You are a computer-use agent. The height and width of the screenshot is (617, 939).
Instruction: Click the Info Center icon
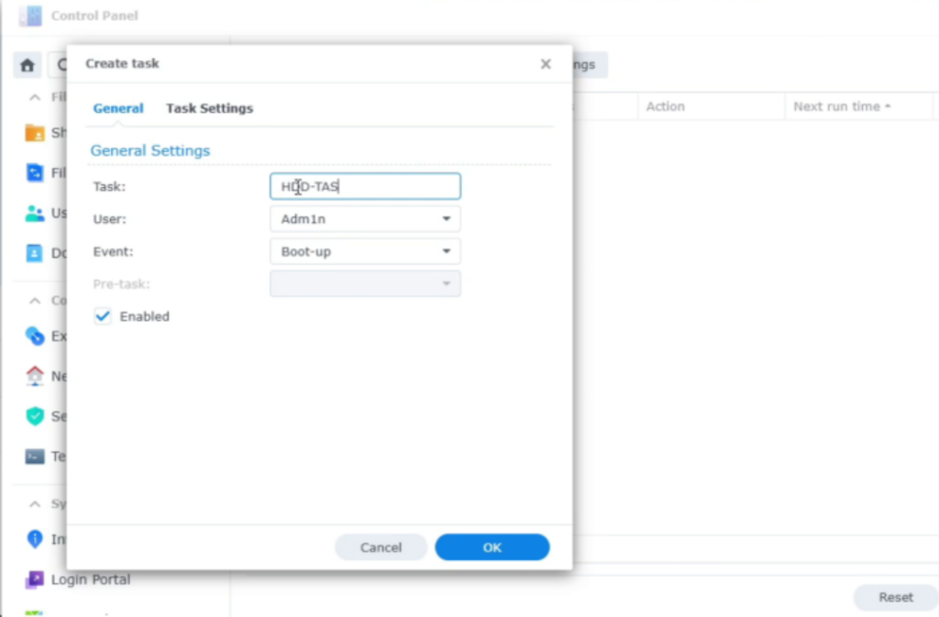point(35,539)
